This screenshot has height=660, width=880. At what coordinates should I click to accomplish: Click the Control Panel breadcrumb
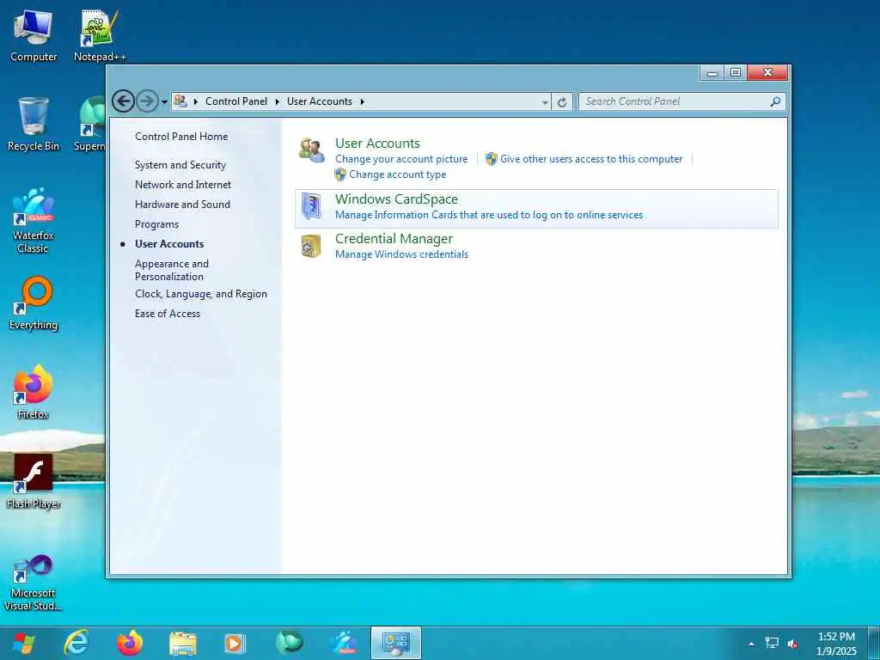pos(236,101)
